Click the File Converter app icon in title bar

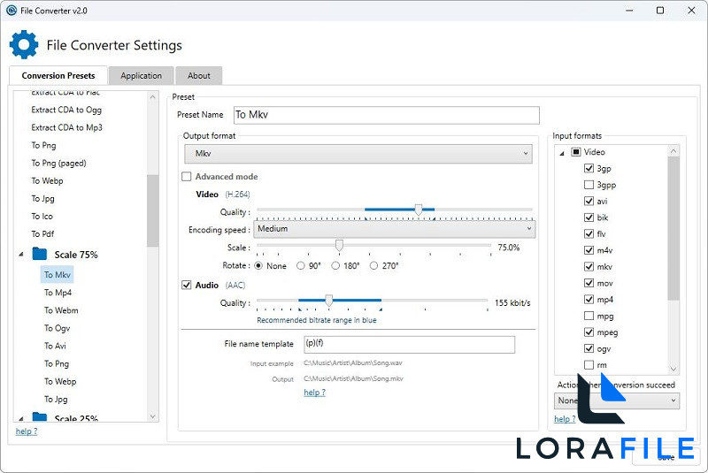pyautogui.click(x=12, y=11)
